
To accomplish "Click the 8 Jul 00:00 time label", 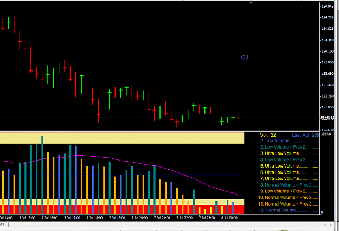I will click(229, 218).
